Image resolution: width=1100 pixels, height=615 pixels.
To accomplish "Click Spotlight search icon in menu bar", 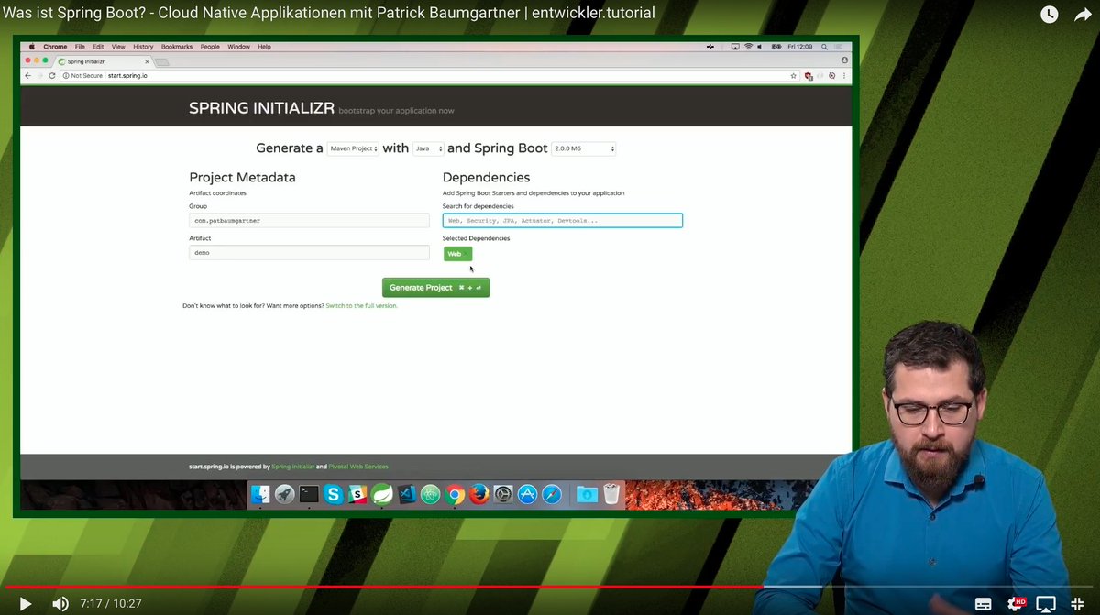I will 825,47.
